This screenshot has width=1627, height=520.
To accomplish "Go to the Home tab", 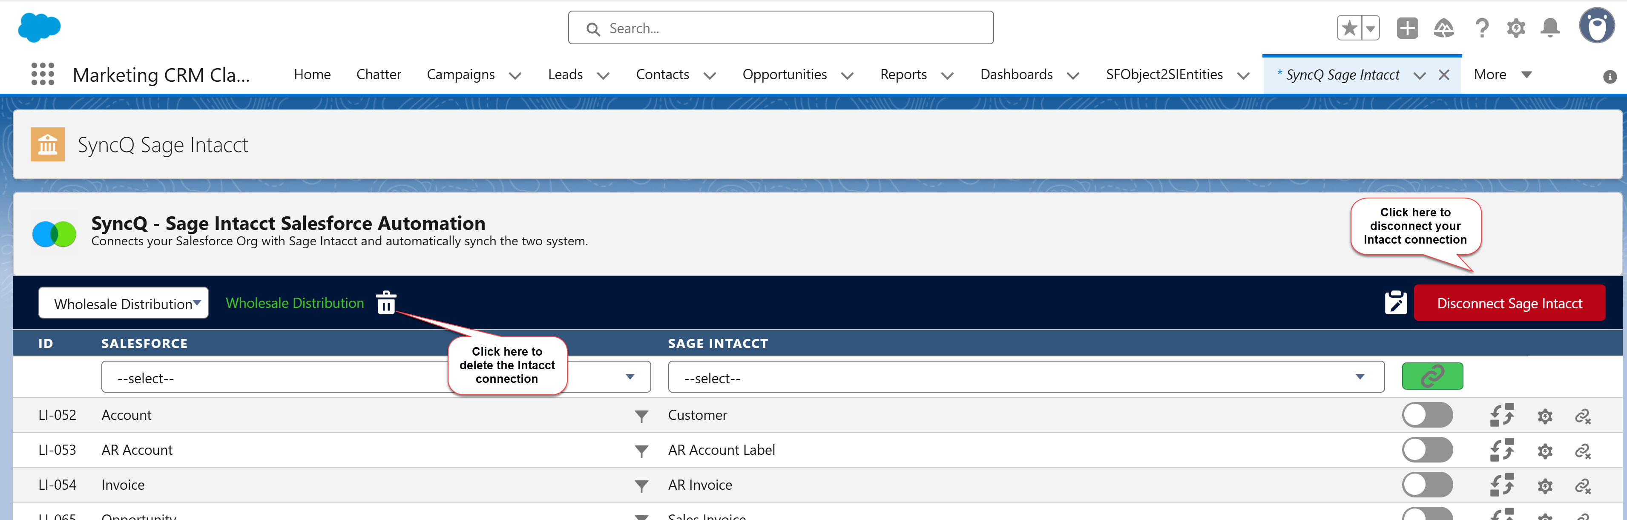I will [x=312, y=75].
